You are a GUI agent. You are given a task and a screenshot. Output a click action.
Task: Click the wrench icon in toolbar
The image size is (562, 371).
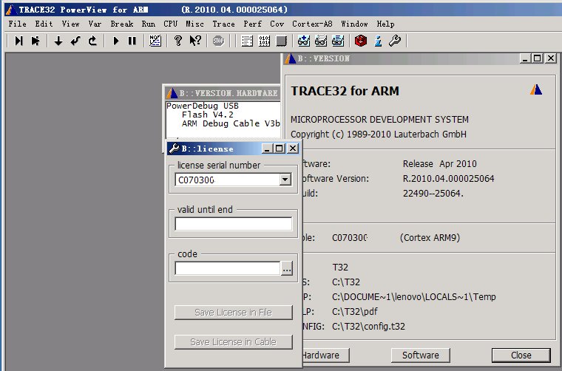395,41
